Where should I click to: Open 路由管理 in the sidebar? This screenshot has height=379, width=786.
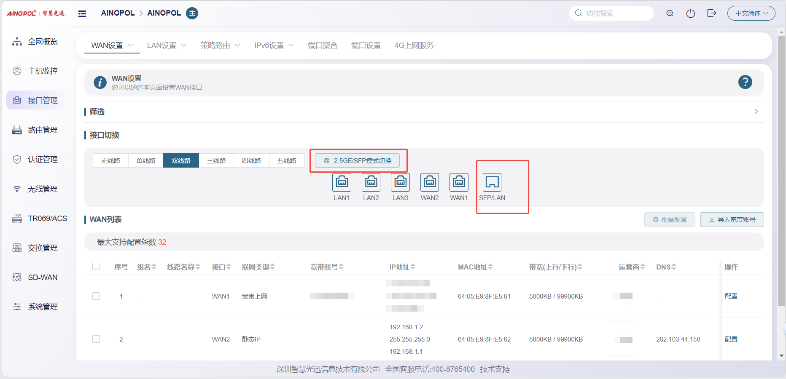coord(42,130)
